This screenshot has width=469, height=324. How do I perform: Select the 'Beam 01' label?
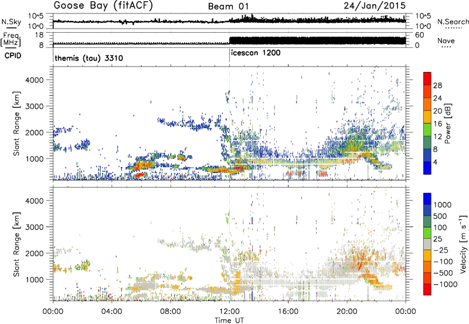(228, 6)
